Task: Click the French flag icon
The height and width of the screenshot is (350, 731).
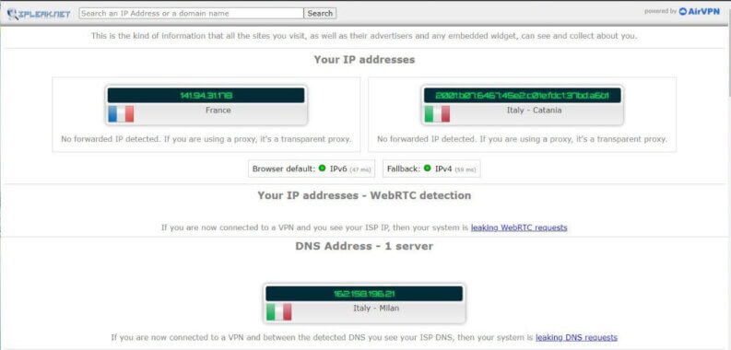Action: [x=121, y=113]
